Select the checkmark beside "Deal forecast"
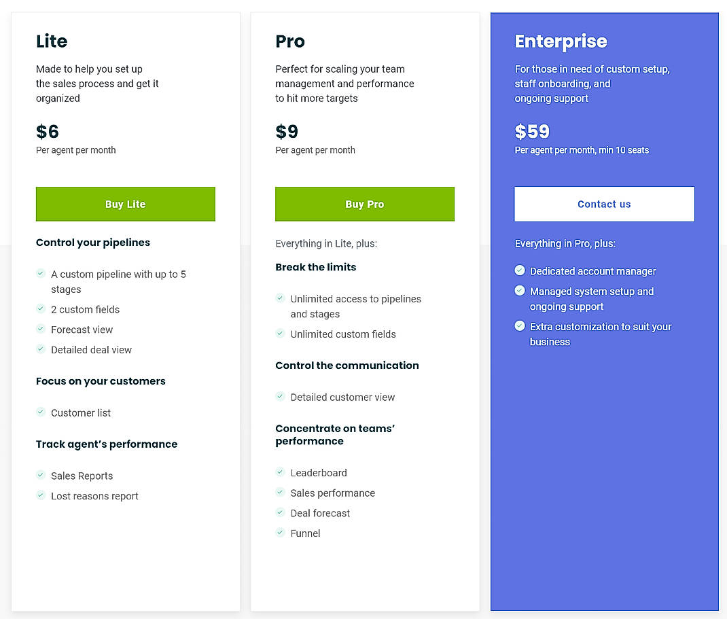This screenshot has width=727, height=619. tap(280, 513)
